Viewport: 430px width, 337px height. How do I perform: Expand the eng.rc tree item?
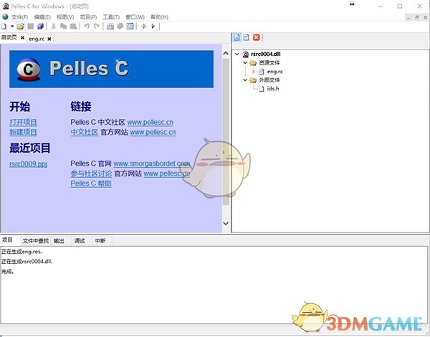[253, 72]
